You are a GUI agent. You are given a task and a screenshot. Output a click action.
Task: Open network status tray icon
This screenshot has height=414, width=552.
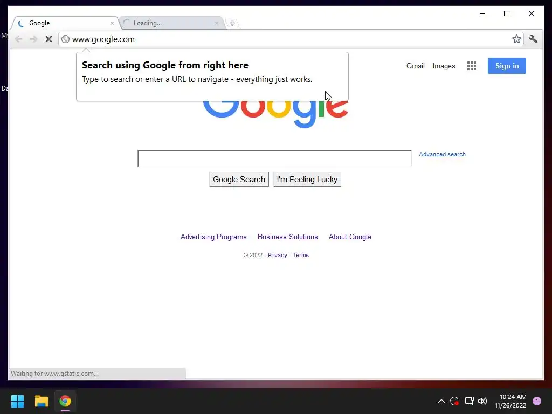[469, 401]
